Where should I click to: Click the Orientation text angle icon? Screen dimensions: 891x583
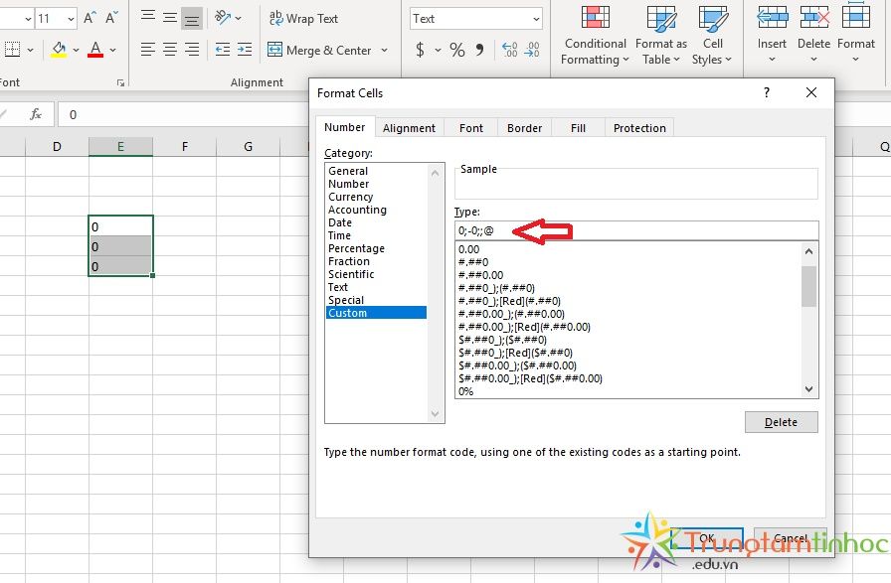[223, 17]
